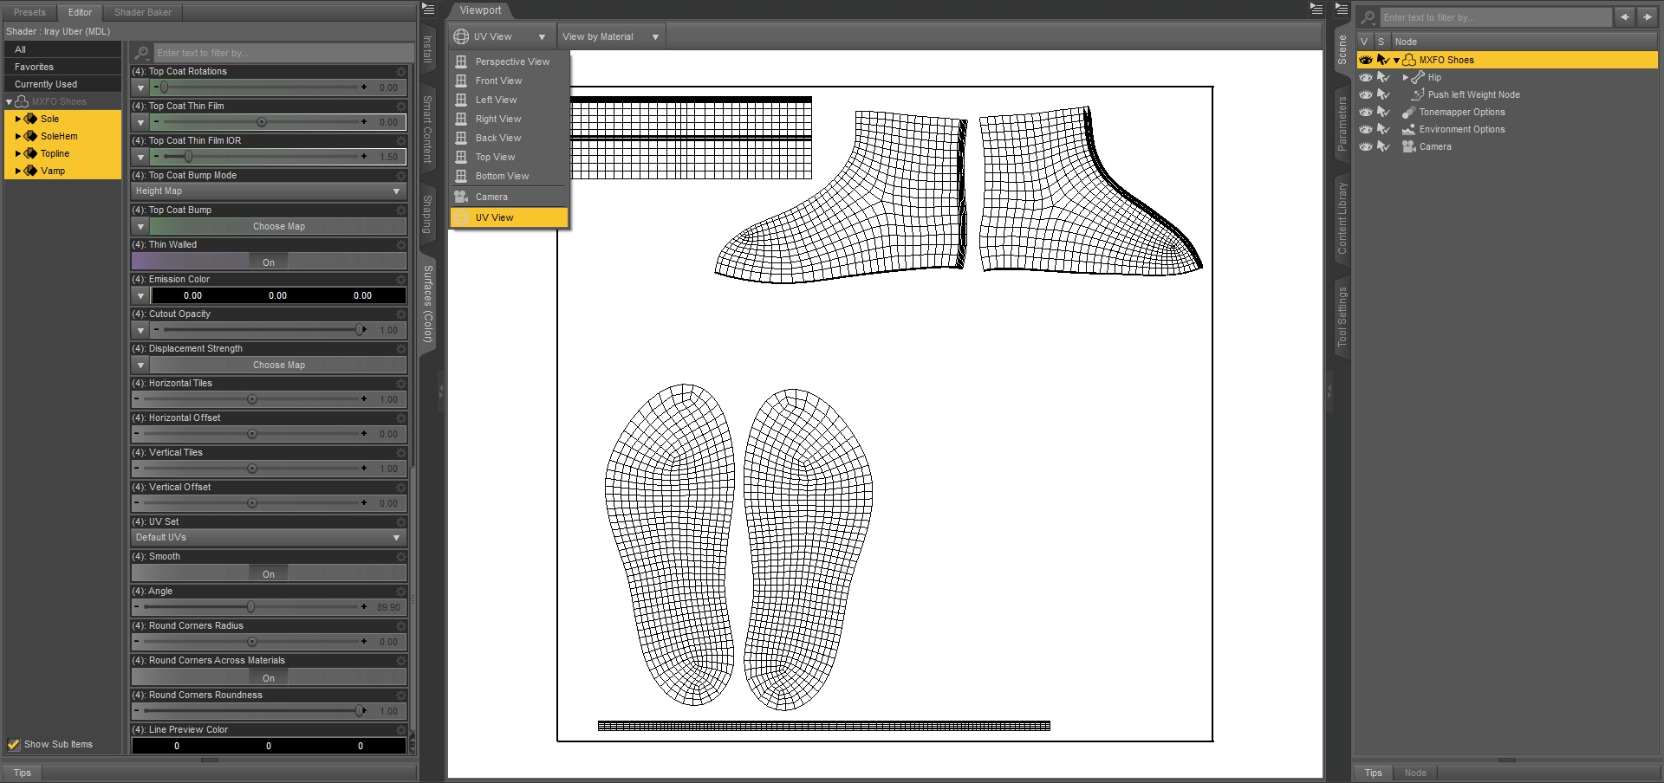This screenshot has height=783, width=1664.
Task: Toggle Round Corners Across Materials switch
Action: [x=269, y=677]
